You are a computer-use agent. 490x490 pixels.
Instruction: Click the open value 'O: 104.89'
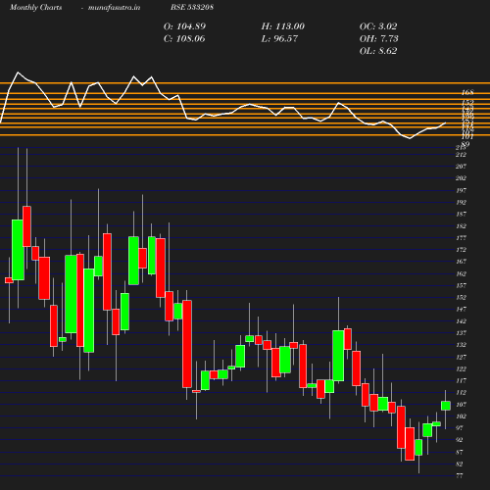(x=184, y=26)
